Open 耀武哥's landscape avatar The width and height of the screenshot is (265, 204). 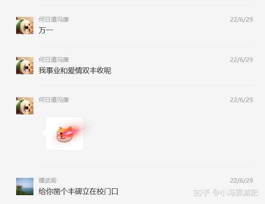(x=25, y=186)
